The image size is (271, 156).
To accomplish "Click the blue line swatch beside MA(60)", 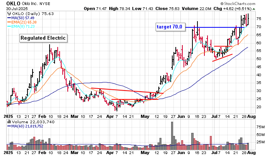I will pyautogui.click(x=9, y=126).
